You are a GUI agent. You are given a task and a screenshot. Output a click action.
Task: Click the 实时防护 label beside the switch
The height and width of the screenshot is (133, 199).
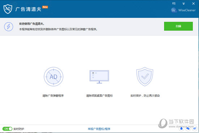click(x=19, y=129)
